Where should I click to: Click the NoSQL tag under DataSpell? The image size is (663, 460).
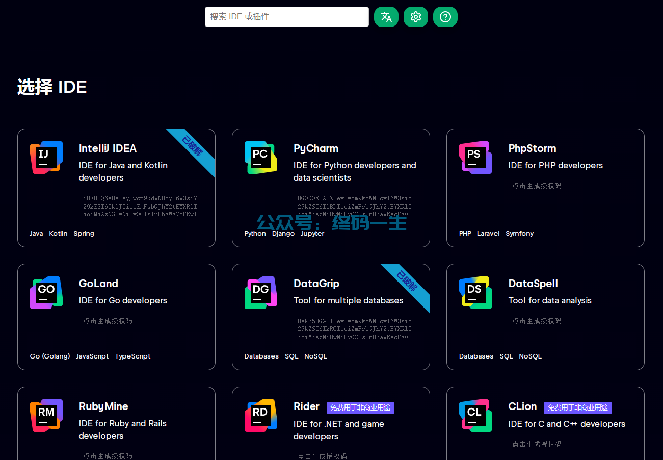[530, 356]
